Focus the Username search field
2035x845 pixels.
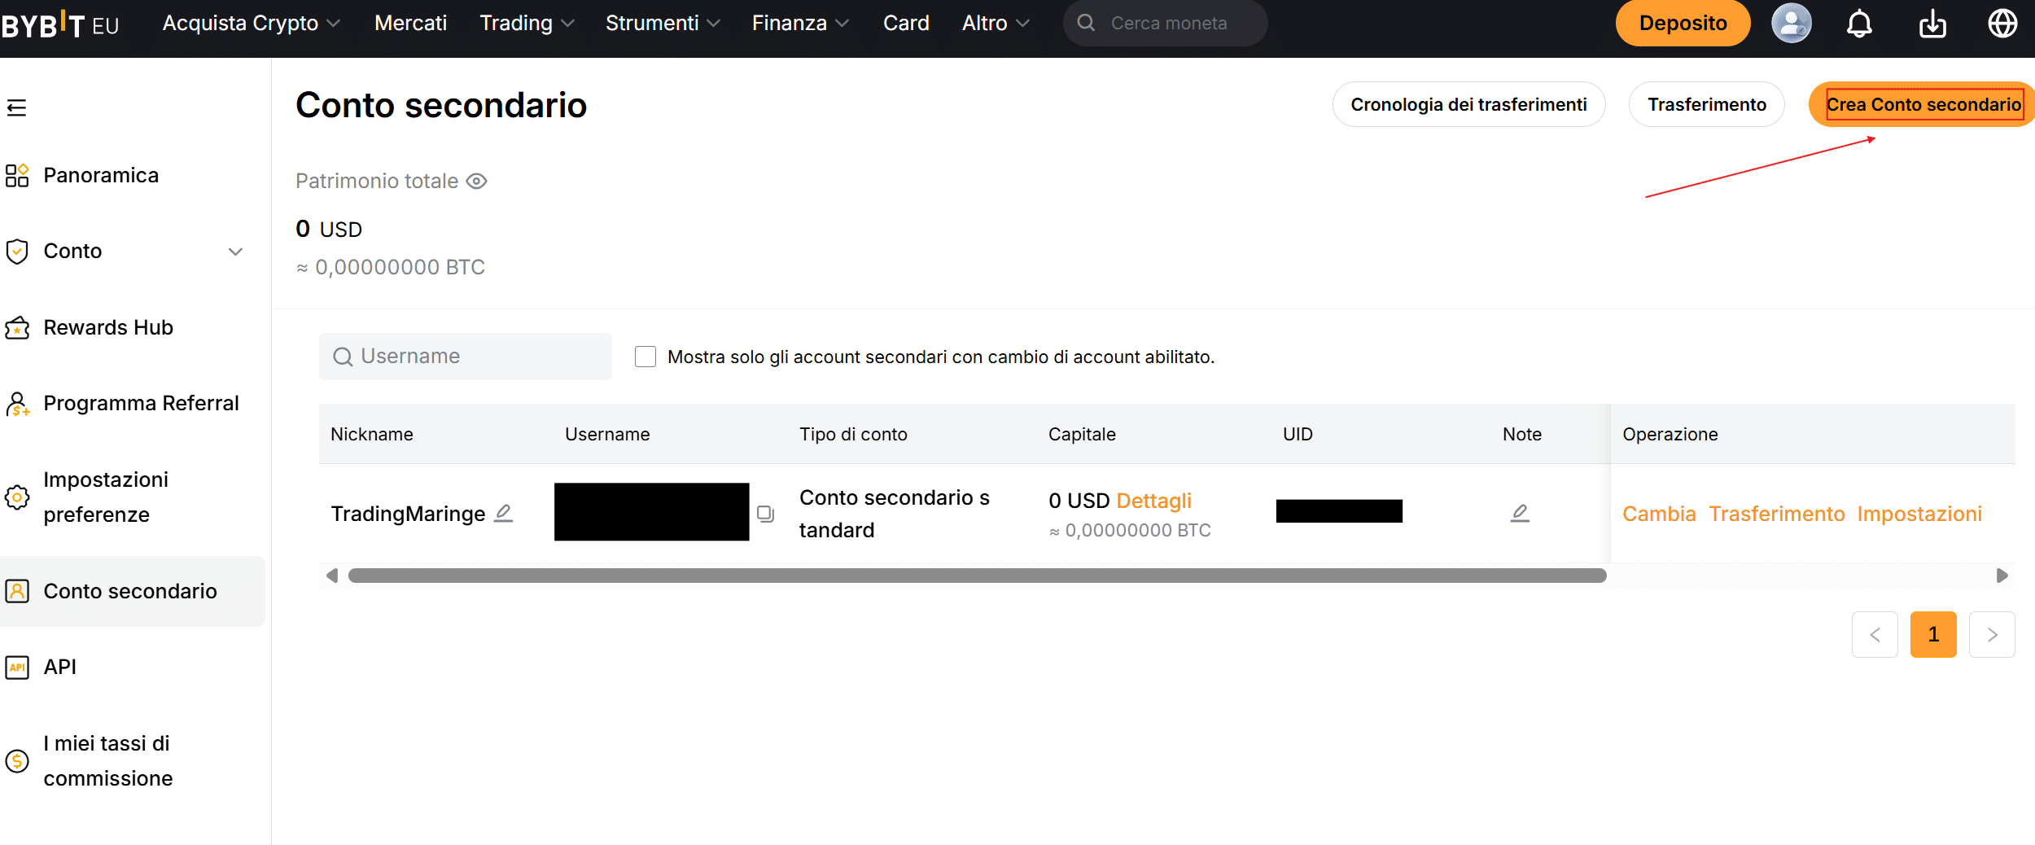(x=466, y=357)
